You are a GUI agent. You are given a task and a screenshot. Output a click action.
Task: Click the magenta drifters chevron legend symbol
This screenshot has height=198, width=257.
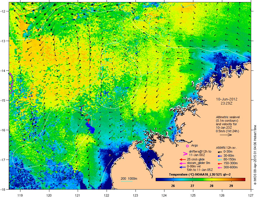(185, 153)
